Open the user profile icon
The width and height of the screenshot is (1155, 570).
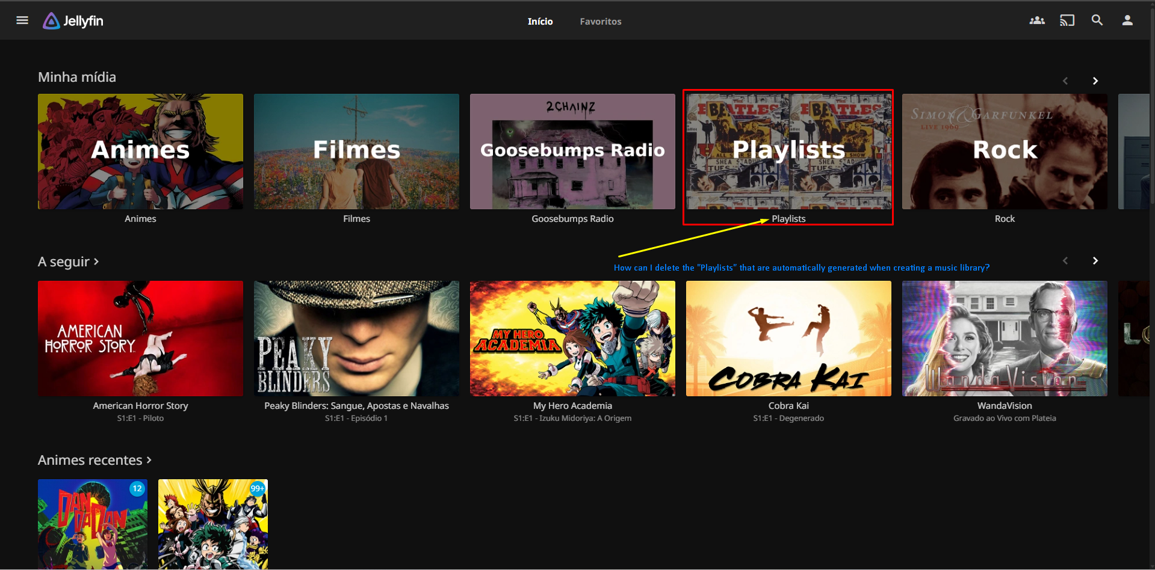point(1127,20)
